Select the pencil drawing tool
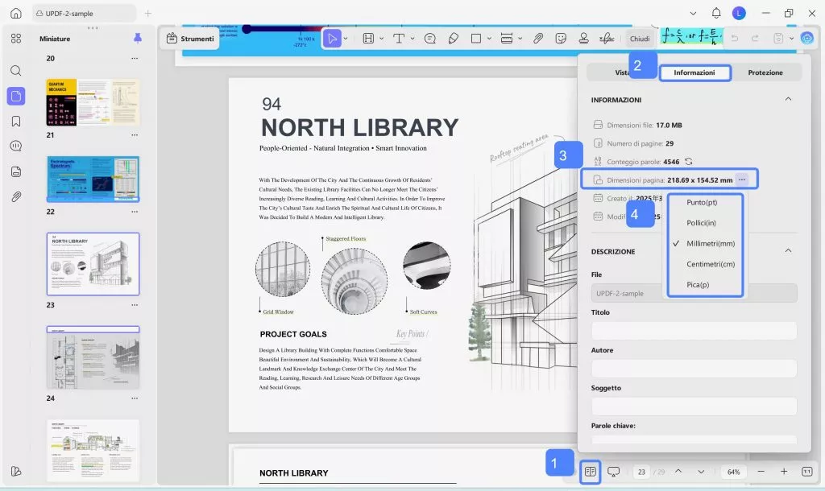The height and width of the screenshot is (491, 825). point(453,39)
